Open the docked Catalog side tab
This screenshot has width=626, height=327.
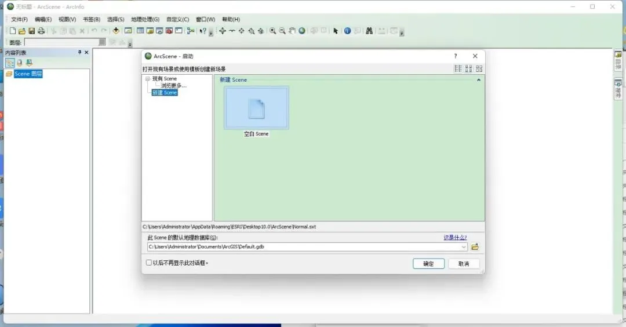(618, 60)
